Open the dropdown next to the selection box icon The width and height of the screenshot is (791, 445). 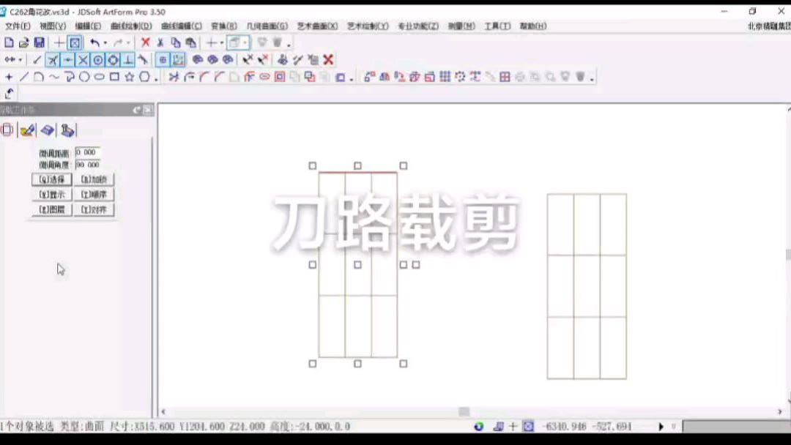[x=244, y=42]
